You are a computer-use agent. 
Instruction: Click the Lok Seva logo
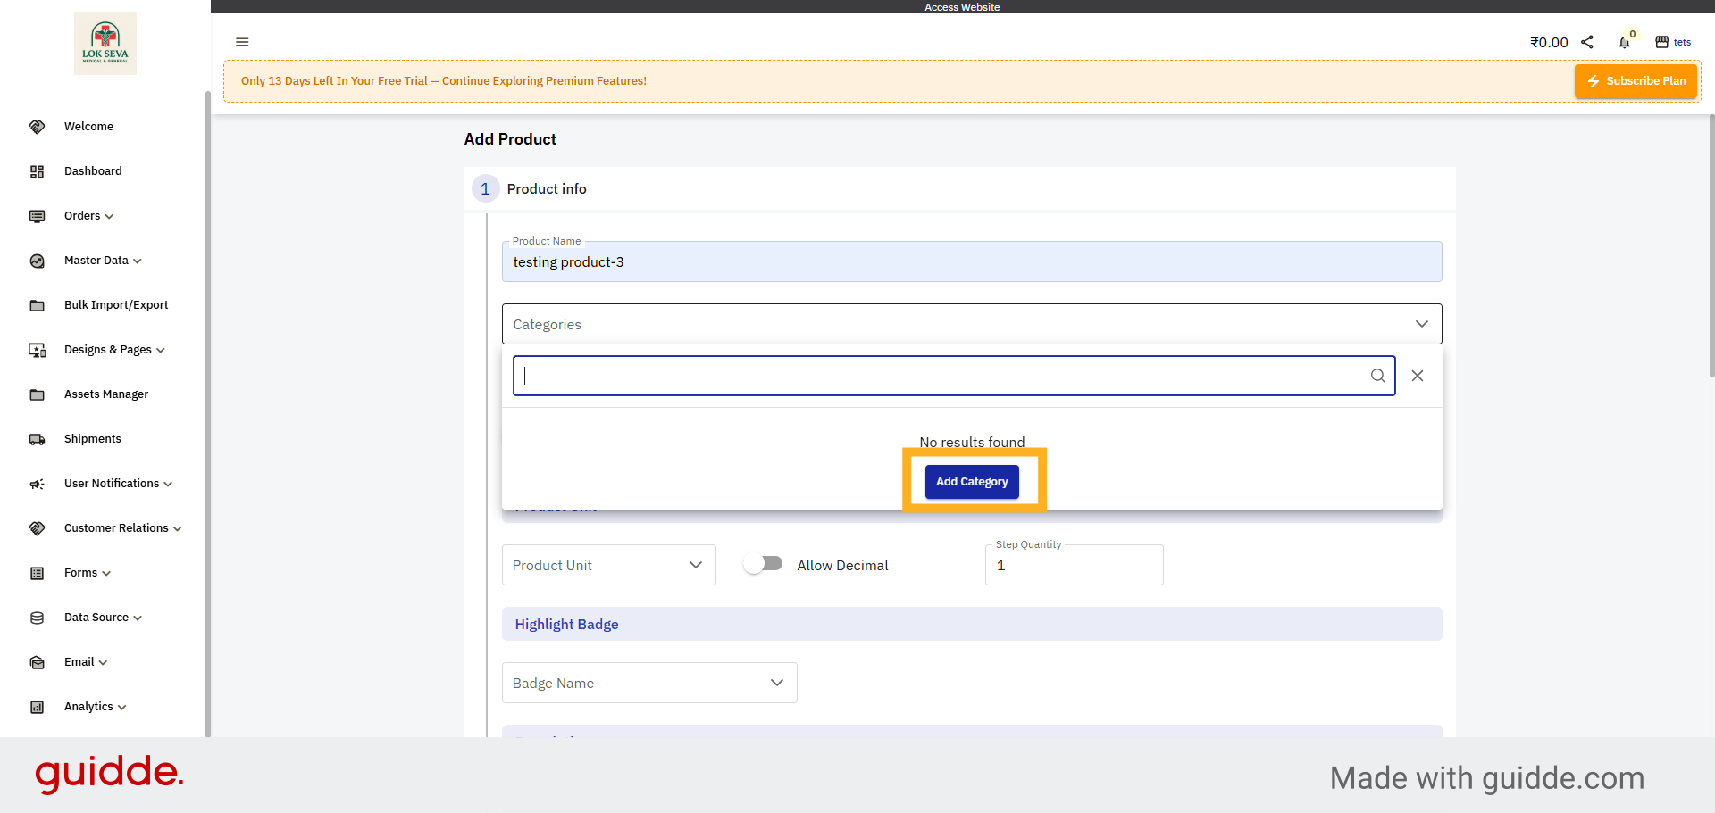coord(105,42)
